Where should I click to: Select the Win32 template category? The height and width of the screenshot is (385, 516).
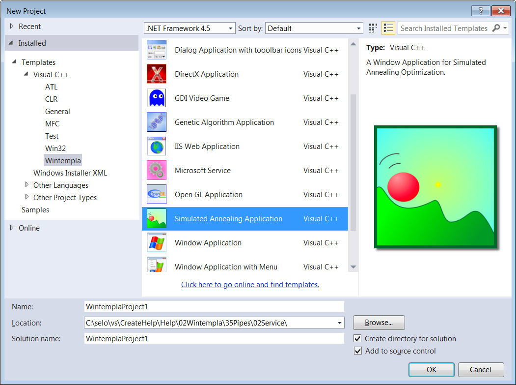tap(55, 148)
